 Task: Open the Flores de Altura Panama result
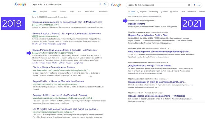pos(54,67)
